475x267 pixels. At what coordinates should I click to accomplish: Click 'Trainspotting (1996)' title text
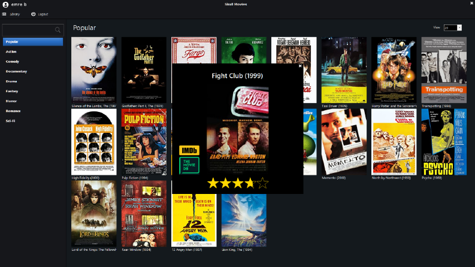point(436,106)
